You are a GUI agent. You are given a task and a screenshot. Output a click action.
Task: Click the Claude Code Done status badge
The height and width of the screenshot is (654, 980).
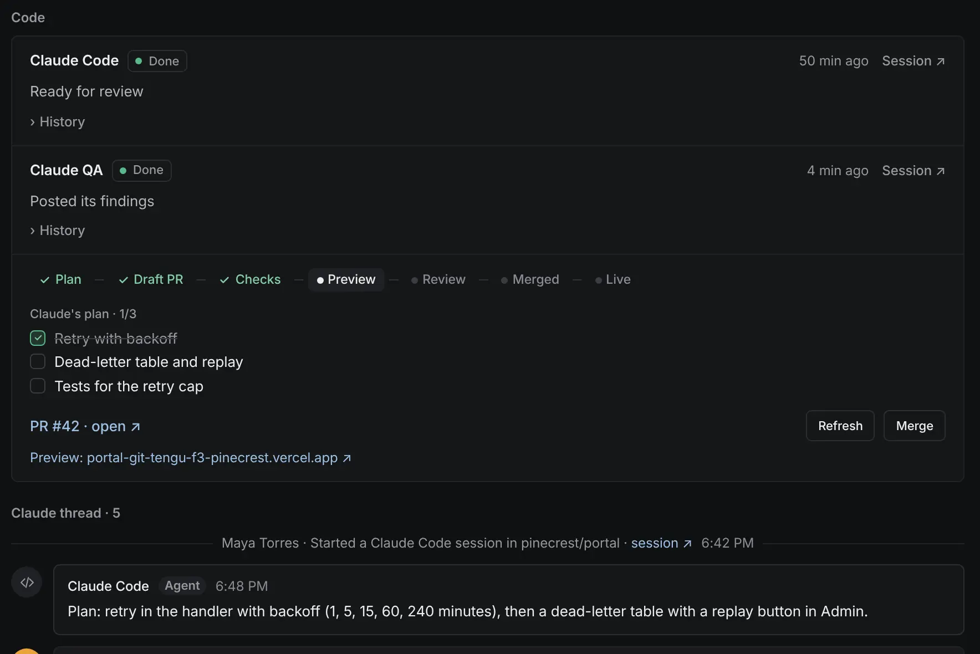coord(157,61)
